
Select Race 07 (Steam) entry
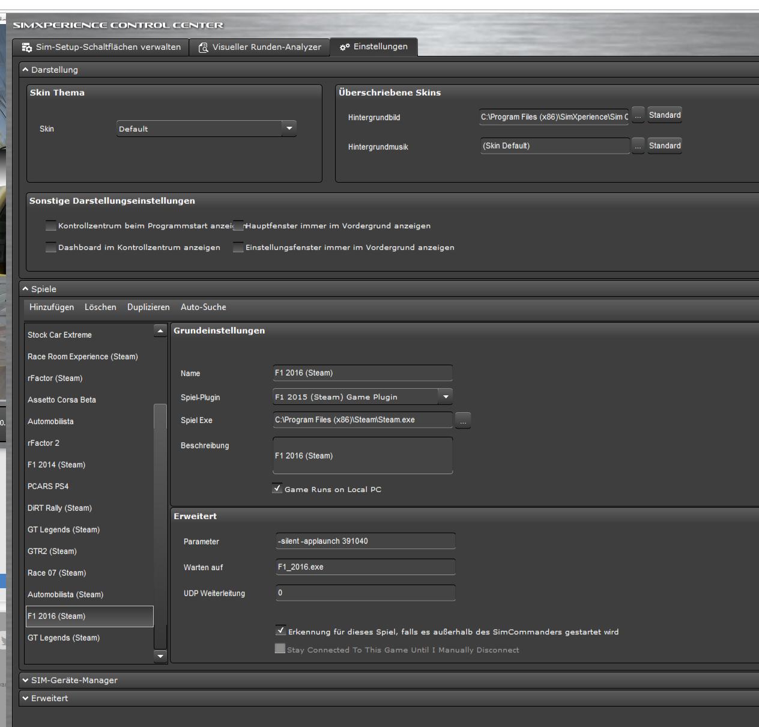tap(89, 573)
